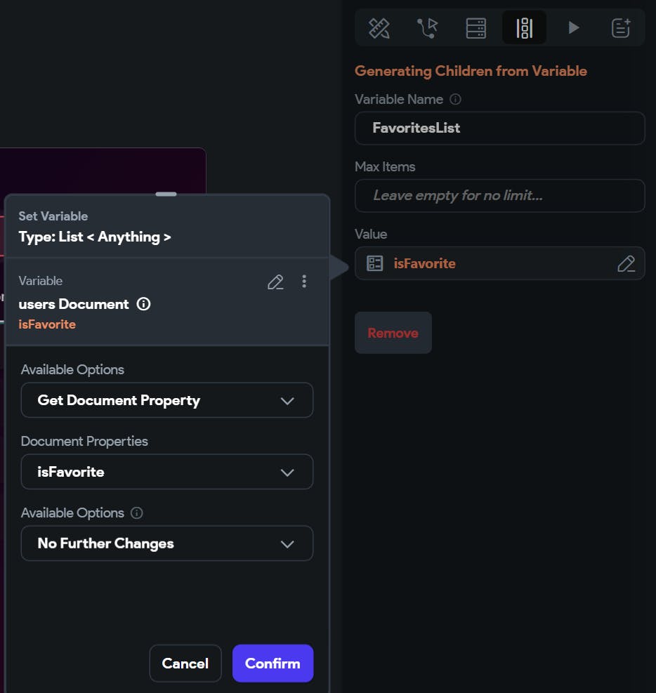Click the red Remove button

[393, 333]
